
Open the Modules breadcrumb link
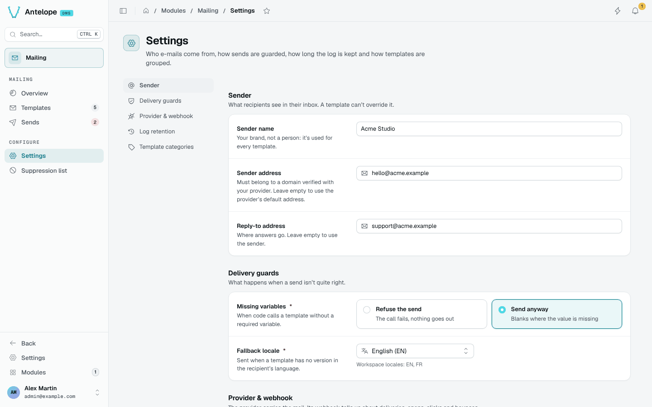[x=173, y=11]
